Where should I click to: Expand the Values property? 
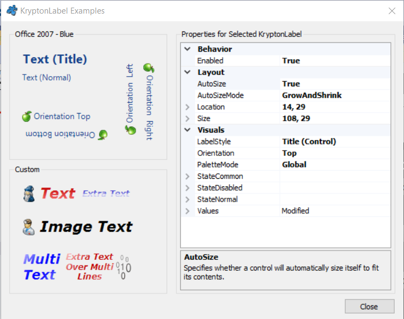click(187, 211)
